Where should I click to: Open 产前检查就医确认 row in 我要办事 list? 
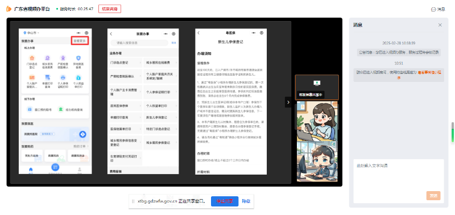125,76
